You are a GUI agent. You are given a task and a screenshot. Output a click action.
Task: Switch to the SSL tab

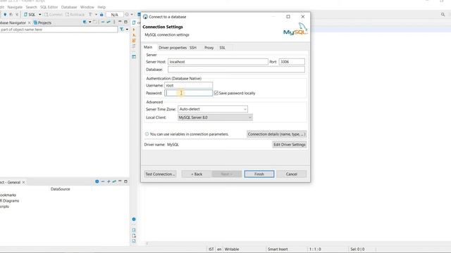point(223,48)
